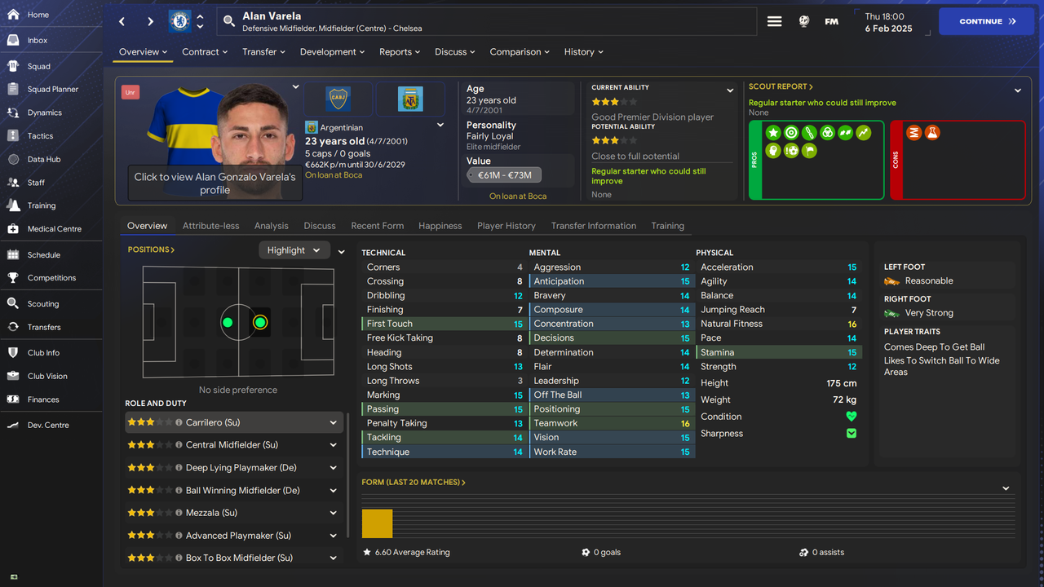Click the forward navigation arrow
The height and width of the screenshot is (587, 1044).
tap(150, 21)
